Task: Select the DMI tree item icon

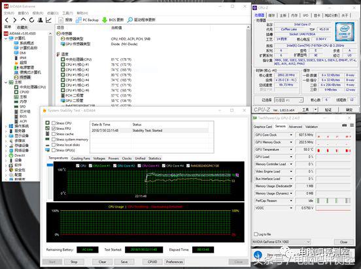Action: tap(16, 53)
